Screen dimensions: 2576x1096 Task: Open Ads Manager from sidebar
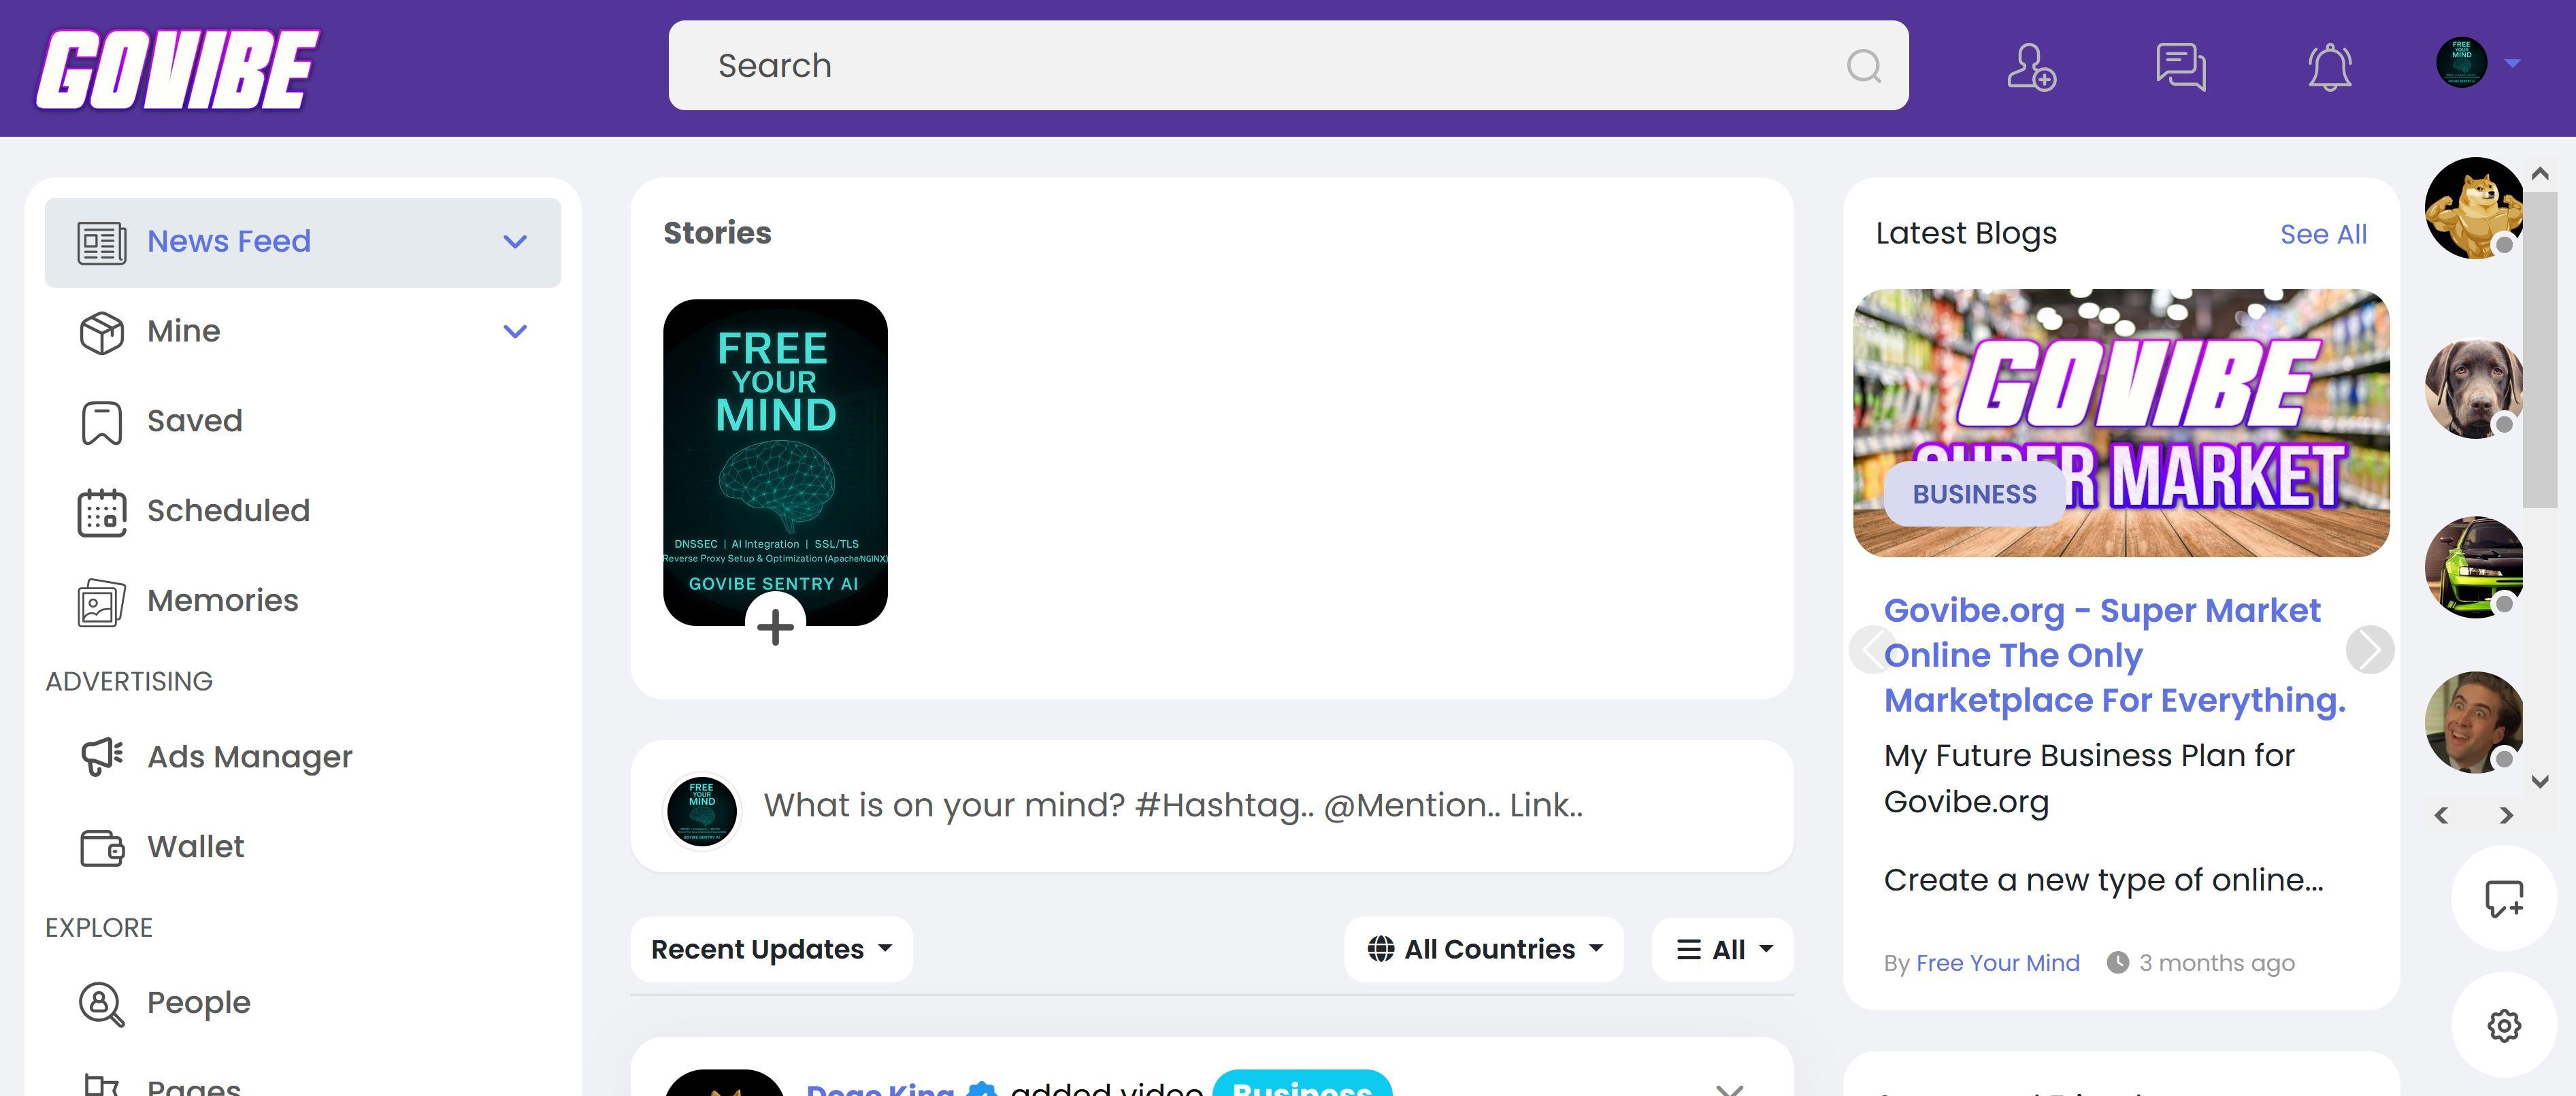pyautogui.click(x=249, y=757)
